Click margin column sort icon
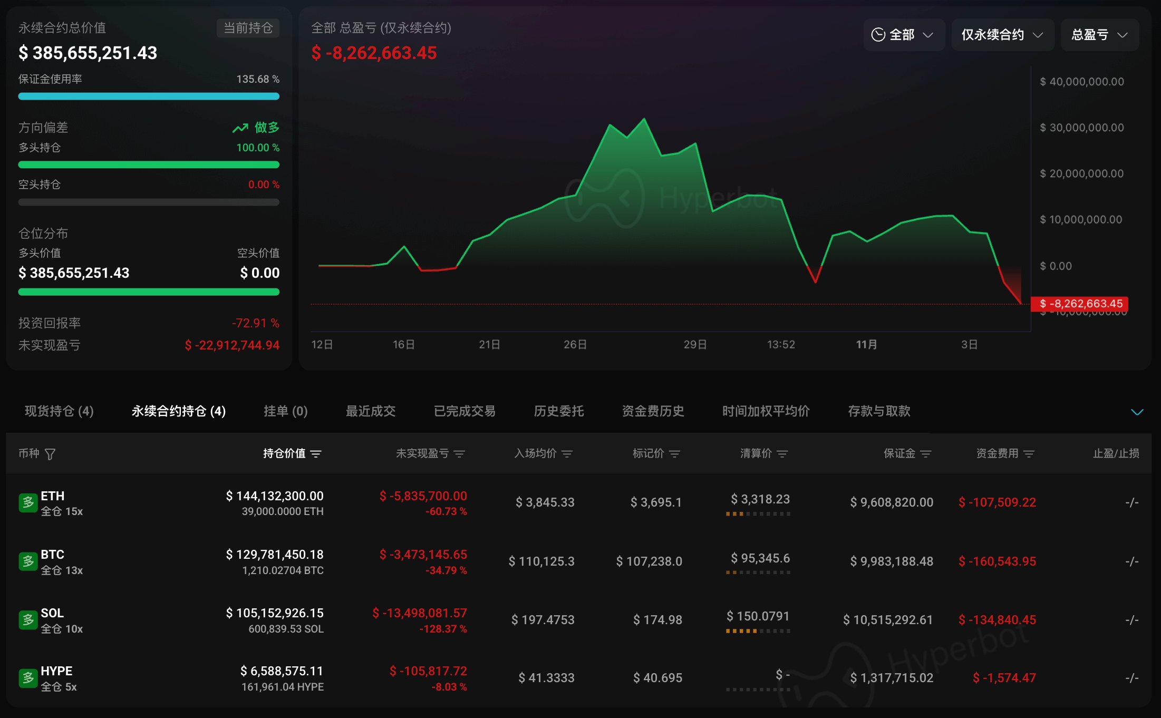This screenshot has height=718, width=1161. tap(925, 454)
